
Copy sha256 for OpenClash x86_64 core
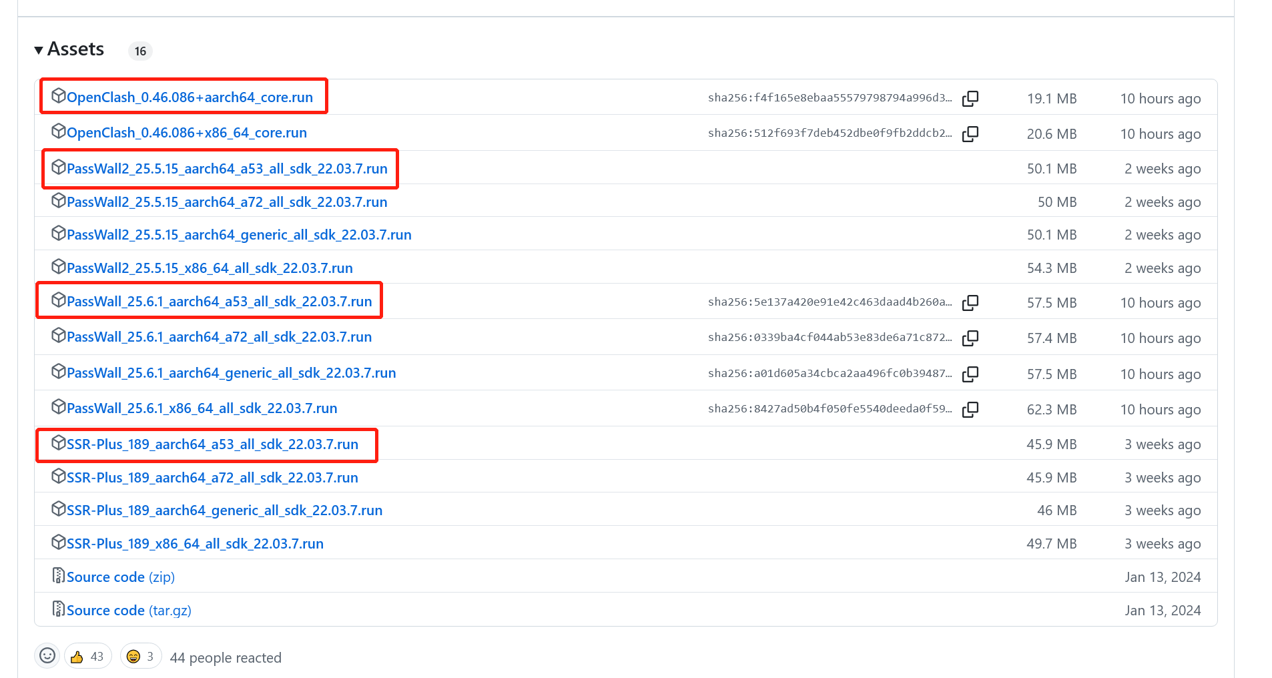(x=970, y=133)
